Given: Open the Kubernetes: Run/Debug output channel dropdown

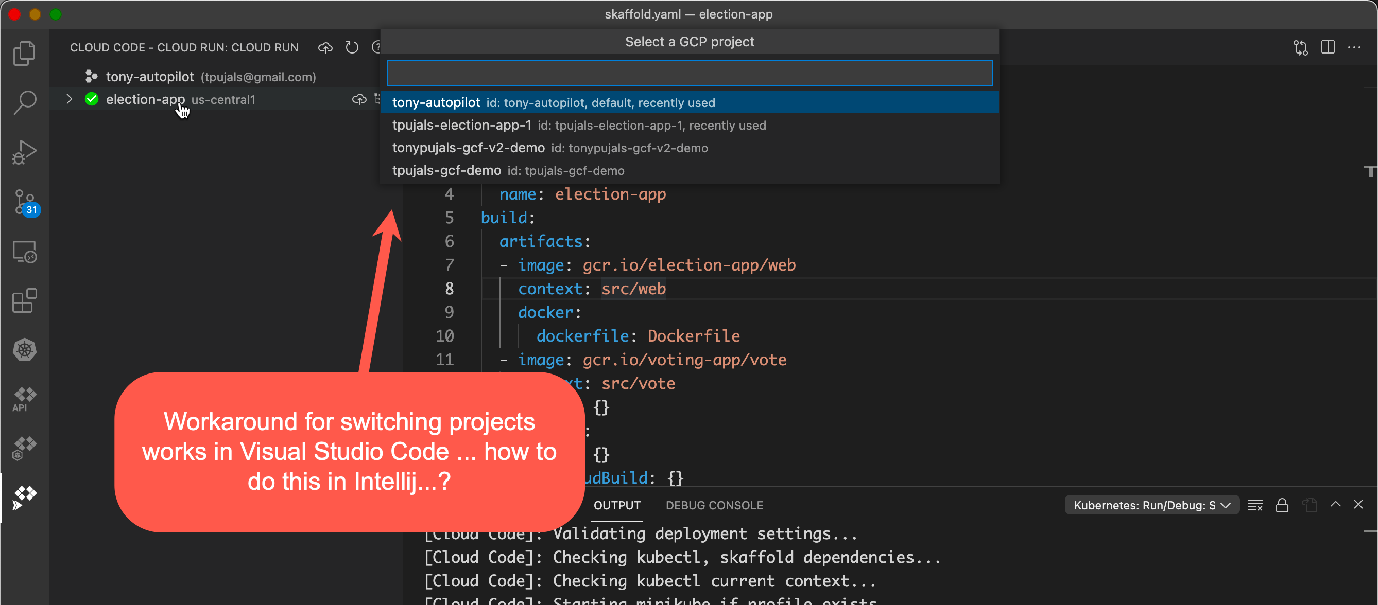Looking at the screenshot, I should (1151, 505).
